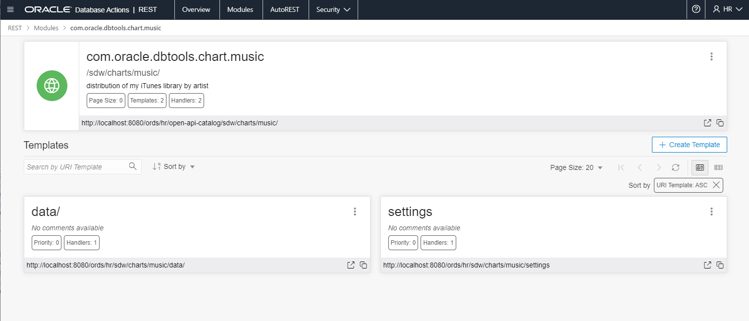Open settings template URL in new tab

point(707,265)
